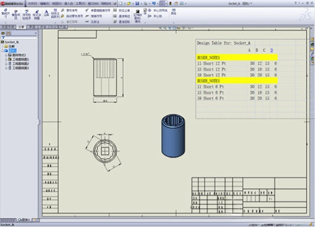Click the New document icon
The image size is (315, 227).
121,4
